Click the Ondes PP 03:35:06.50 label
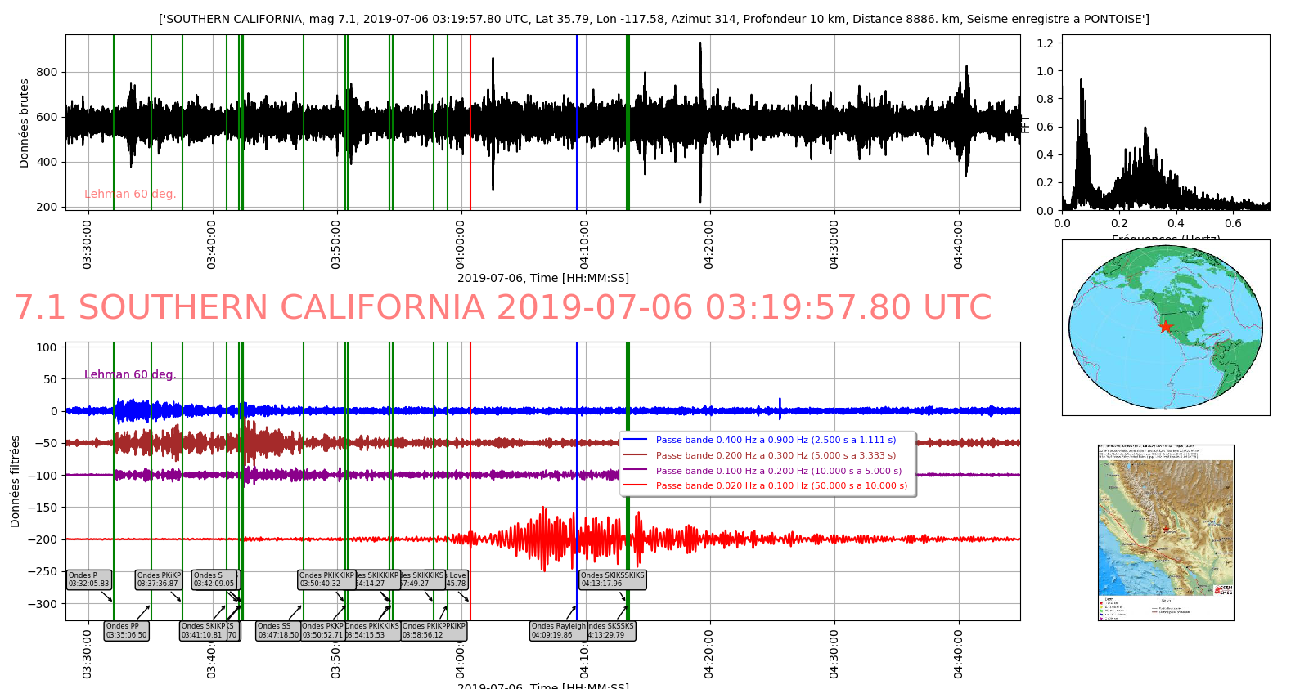 click(x=127, y=630)
